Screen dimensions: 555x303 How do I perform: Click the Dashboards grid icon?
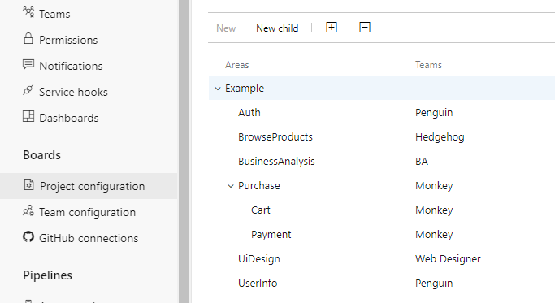(x=28, y=116)
